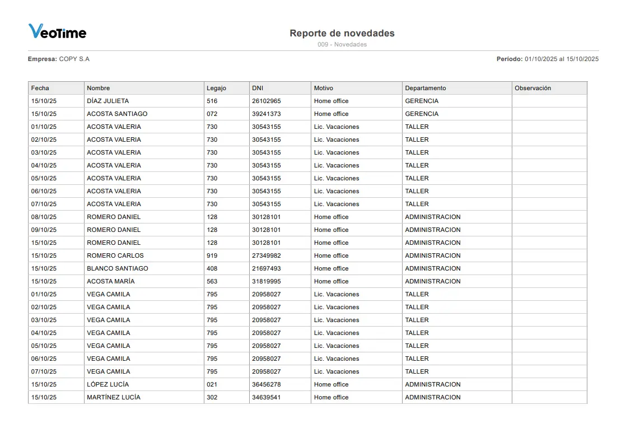Click the empty Observación cell for MARTÍNEZ LUCÍA

tap(549, 397)
